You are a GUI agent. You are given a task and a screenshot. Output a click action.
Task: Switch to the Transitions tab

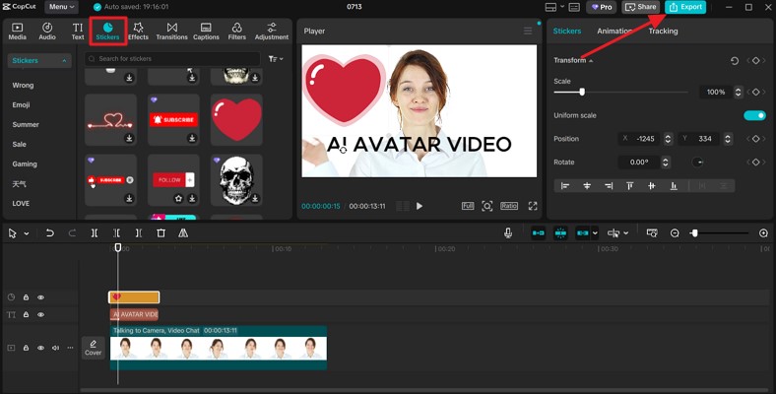(171, 32)
